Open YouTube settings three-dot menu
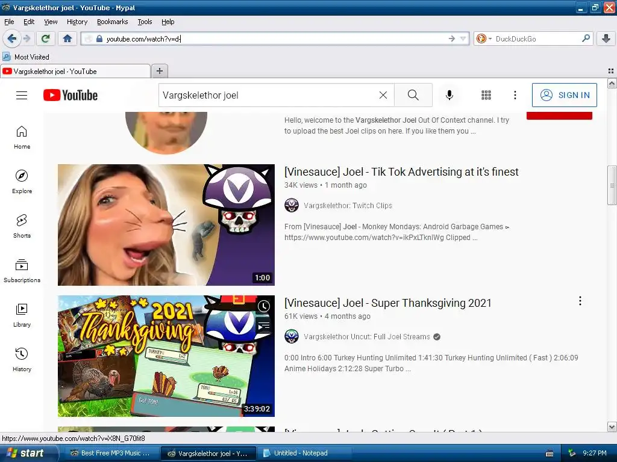This screenshot has width=617, height=462. [515, 95]
